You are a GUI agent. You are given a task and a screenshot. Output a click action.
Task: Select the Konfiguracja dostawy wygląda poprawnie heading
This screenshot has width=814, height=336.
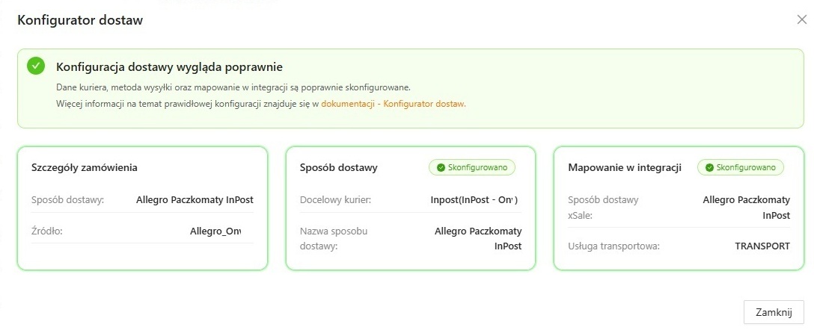pyautogui.click(x=169, y=67)
